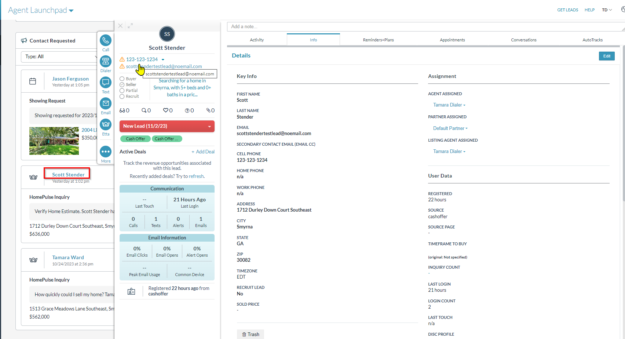Switch to the Activity tab
Screen dimensions: 625x339
pyautogui.click(x=257, y=40)
